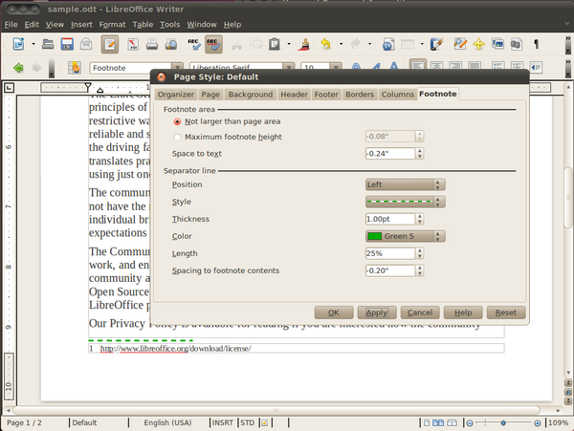
Task: Select 'Maximum footnote height' radio button
Action: tap(178, 138)
